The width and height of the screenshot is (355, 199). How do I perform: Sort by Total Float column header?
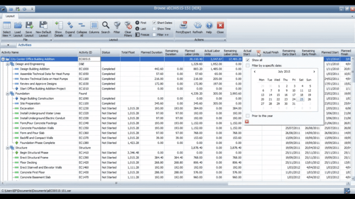pyautogui.click(x=130, y=52)
